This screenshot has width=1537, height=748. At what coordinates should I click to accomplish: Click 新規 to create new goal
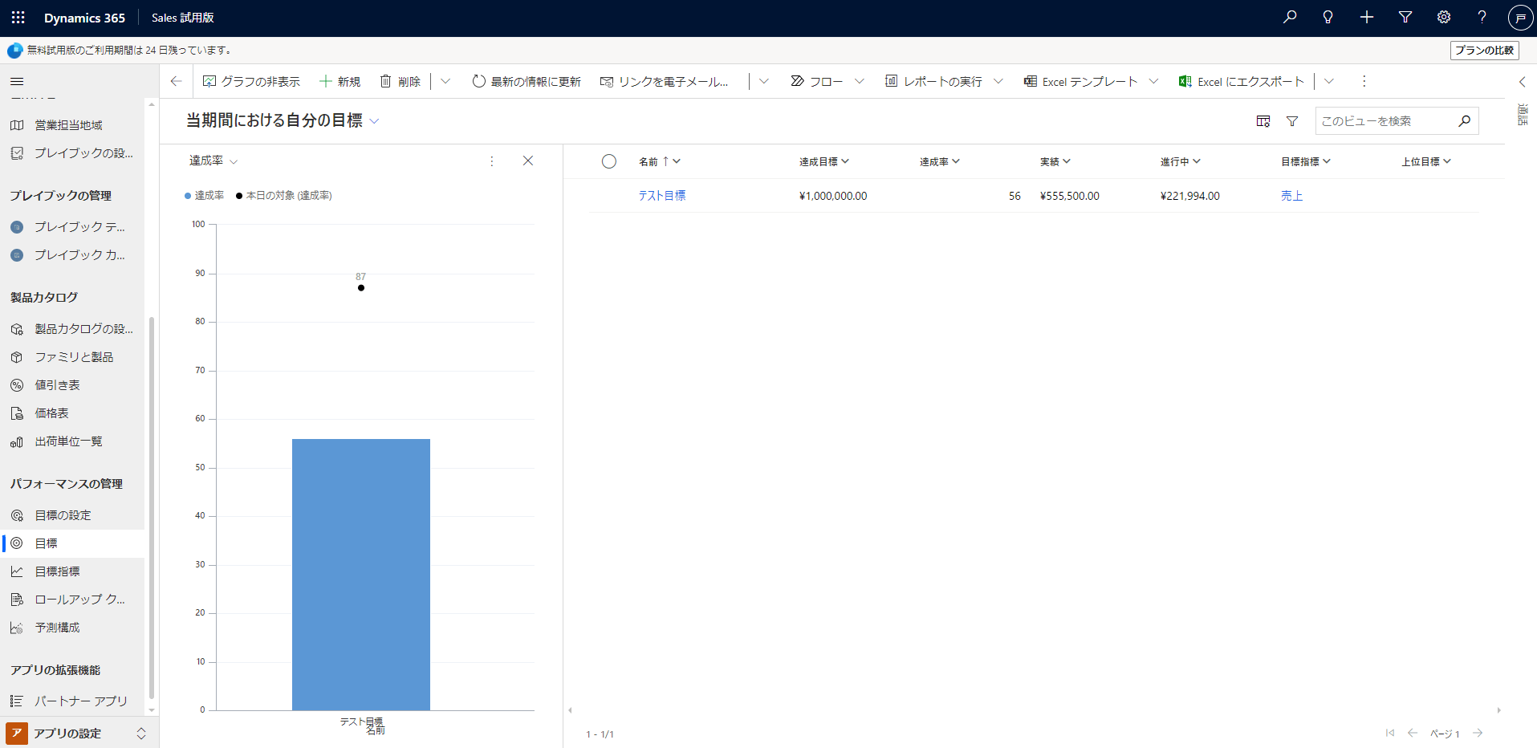click(x=340, y=81)
